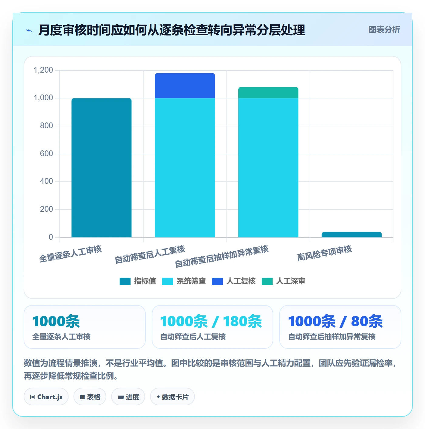Click cyan 系统筛查 segment of 自动筛查后抽样加异常复核 bar
425x429 pixels.
coord(268,168)
